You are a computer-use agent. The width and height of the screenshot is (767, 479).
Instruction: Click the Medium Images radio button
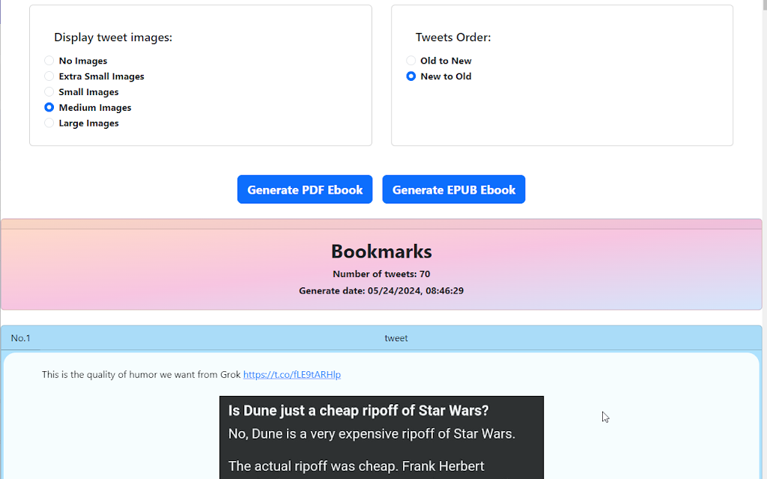49,108
